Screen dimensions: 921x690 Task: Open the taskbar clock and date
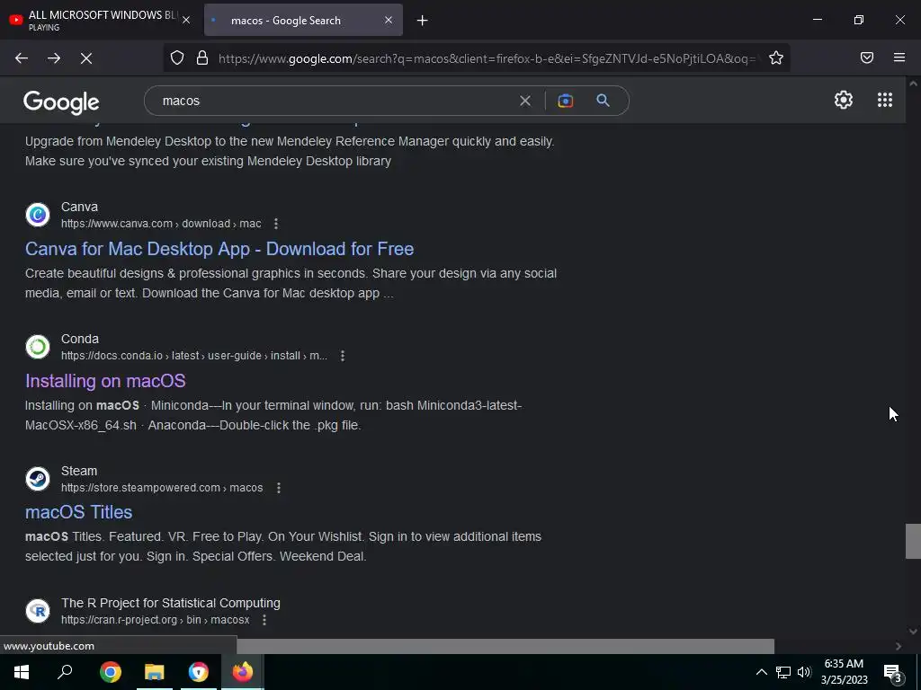pos(844,672)
